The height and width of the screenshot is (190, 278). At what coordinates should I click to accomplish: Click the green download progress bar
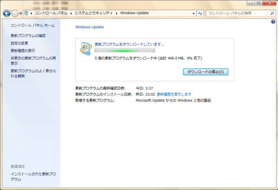[x=125, y=51]
